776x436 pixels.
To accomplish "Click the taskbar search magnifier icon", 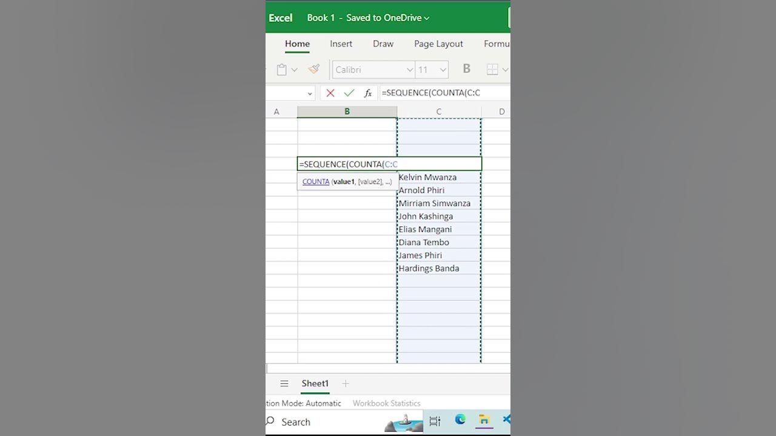I will [270, 421].
